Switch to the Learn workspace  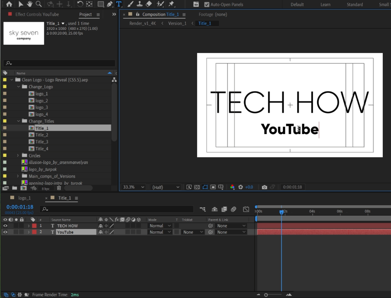coord(325,5)
